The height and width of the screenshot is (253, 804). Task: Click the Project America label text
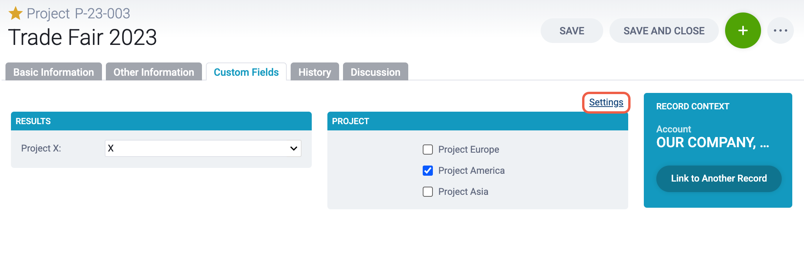coord(472,171)
